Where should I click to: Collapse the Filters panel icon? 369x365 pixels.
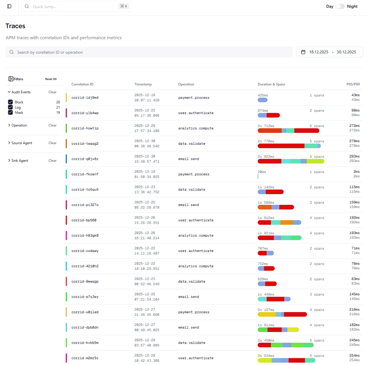[11, 79]
